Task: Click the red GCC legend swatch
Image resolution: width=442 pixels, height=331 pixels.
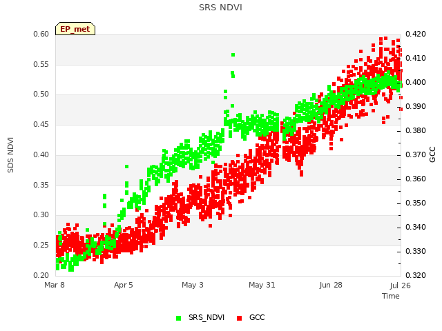Action: (240, 318)
